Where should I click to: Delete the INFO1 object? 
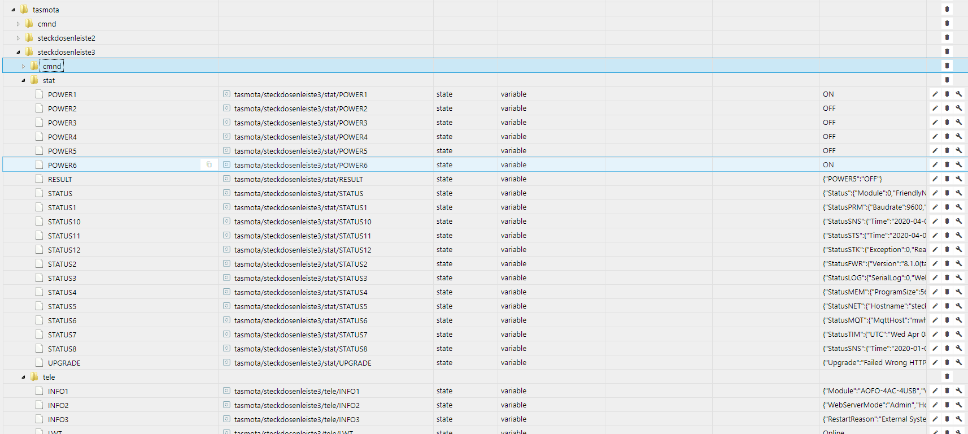pos(947,391)
